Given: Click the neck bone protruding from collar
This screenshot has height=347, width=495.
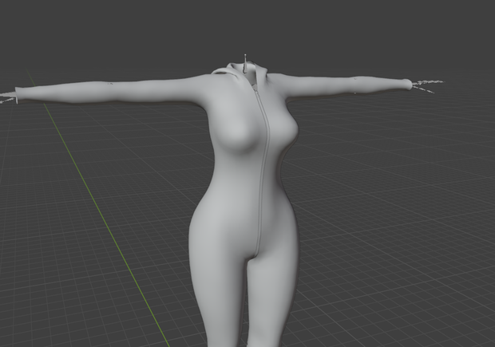Looking at the screenshot, I should [x=245, y=63].
